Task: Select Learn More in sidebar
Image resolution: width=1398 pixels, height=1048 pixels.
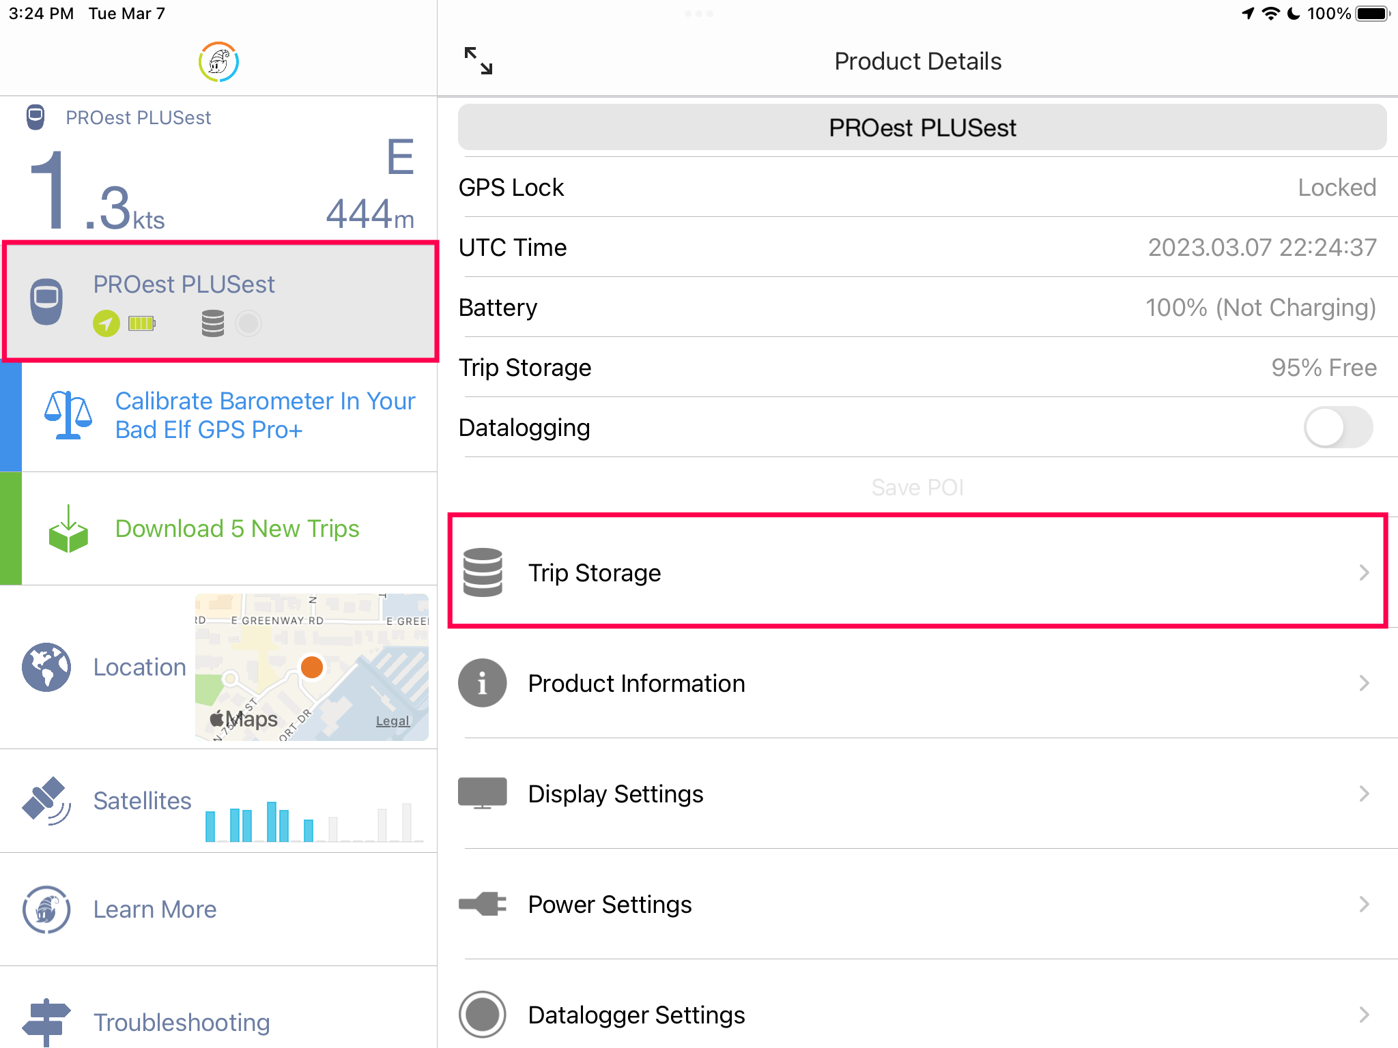Action: coord(155,909)
